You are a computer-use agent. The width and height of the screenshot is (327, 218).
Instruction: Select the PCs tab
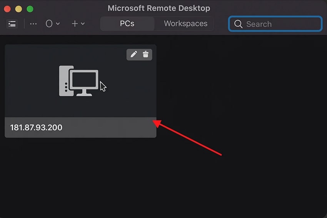click(127, 23)
